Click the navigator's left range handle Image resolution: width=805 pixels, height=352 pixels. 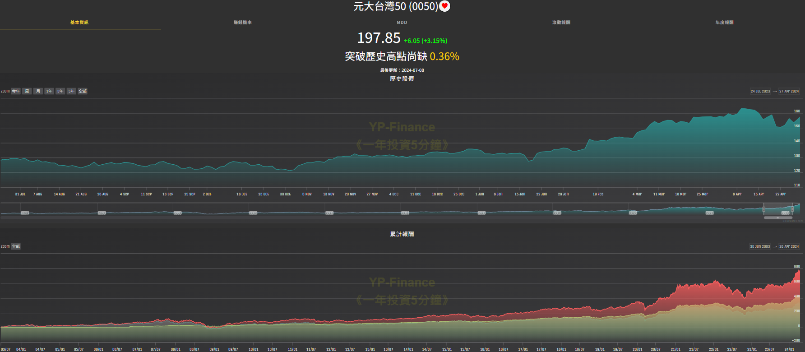763,209
